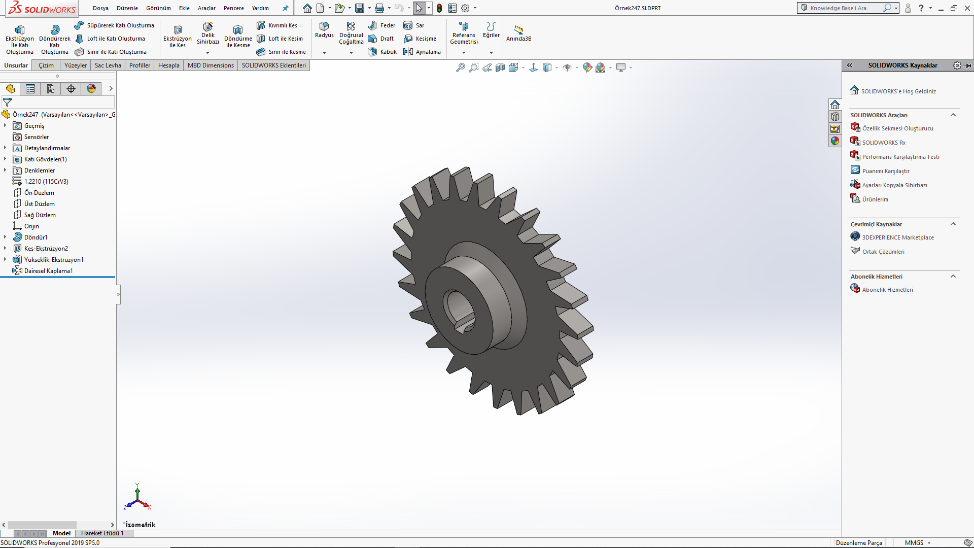The image size is (974, 548).
Task: Expand the Döndür1 feature tree node
Action: coord(5,237)
